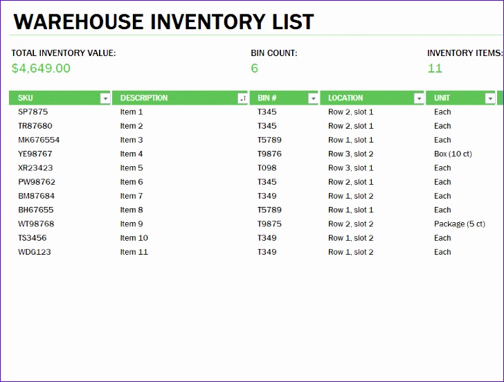Select SKU cell XR23423

[35, 167]
